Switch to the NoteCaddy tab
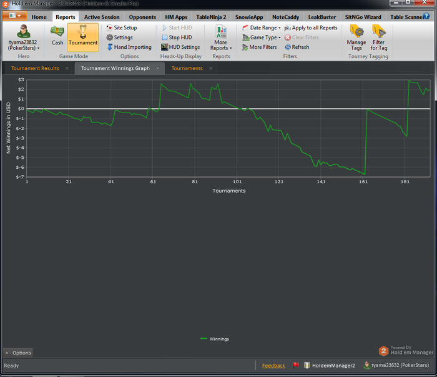 point(286,17)
